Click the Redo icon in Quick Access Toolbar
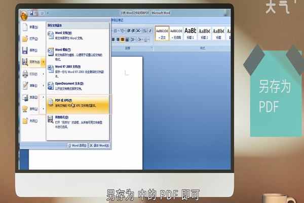This screenshot has width=304, height=203. [x=42, y=13]
